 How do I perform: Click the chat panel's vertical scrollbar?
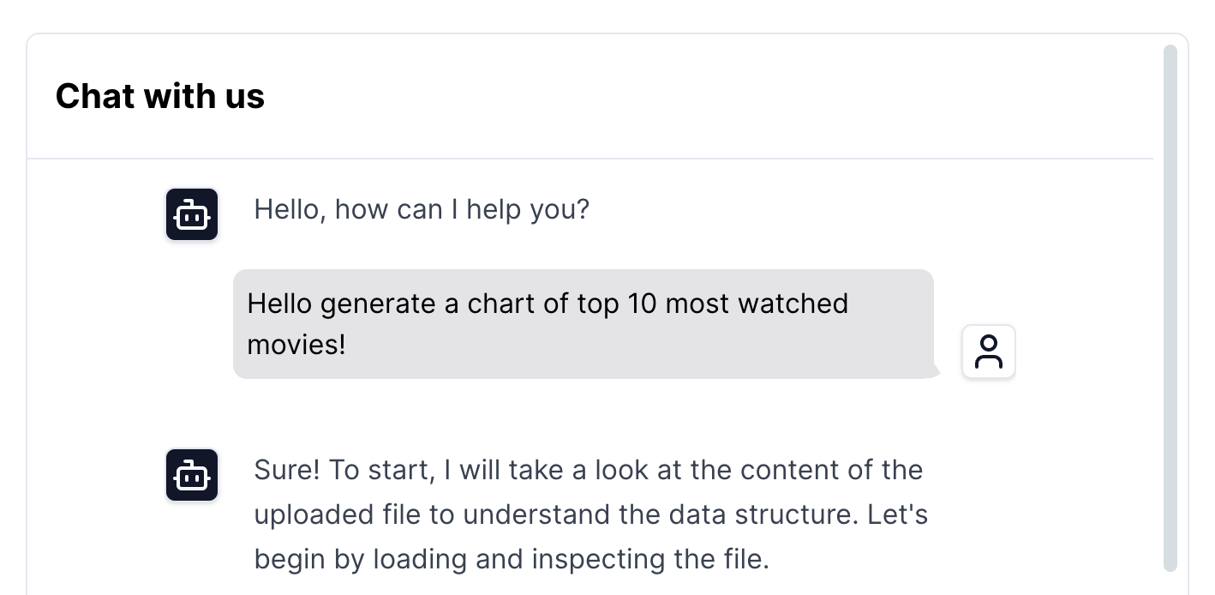(1170, 309)
